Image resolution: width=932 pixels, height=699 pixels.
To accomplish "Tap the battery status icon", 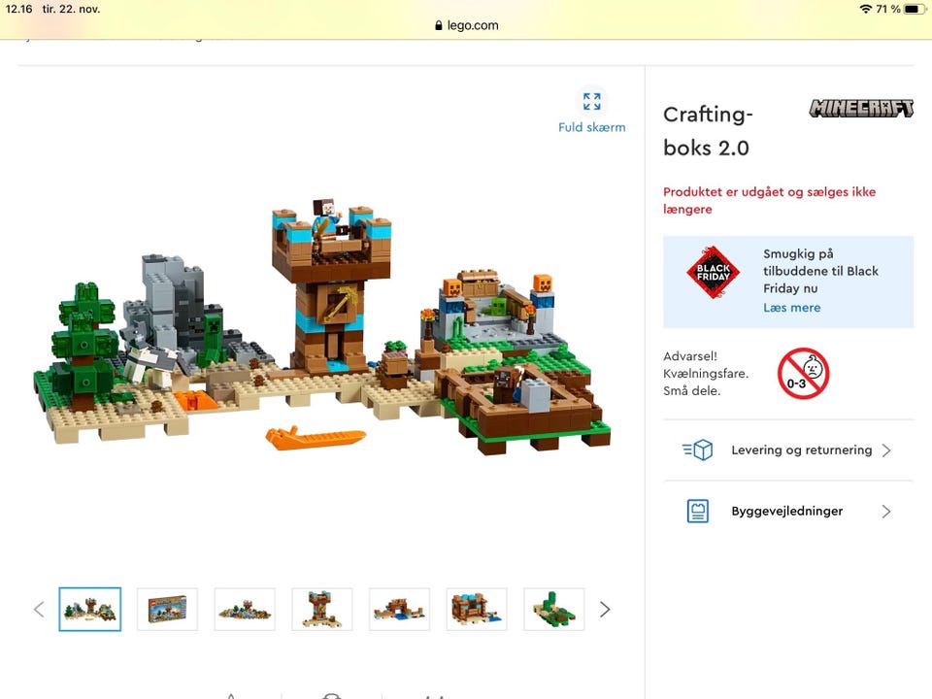I will pos(915,9).
